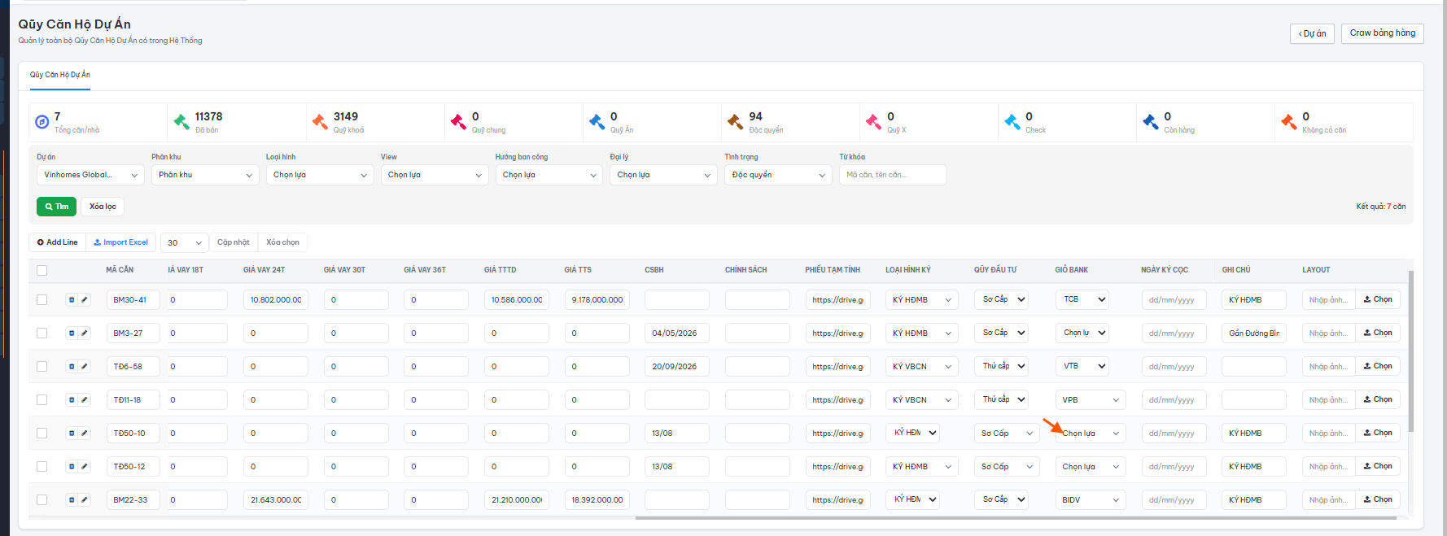
Task: Edit row BM30-41 with the pencil icon
Action: (85, 300)
